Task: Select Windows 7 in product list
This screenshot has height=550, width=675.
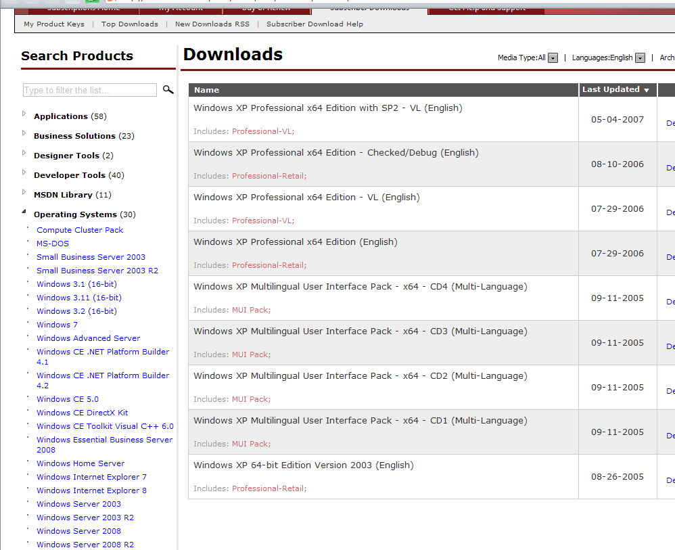Action: 57,325
